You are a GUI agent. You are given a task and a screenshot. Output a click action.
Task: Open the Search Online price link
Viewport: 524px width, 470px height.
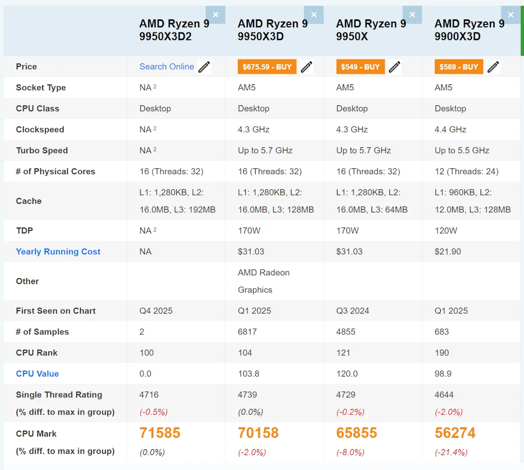coord(167,67)
